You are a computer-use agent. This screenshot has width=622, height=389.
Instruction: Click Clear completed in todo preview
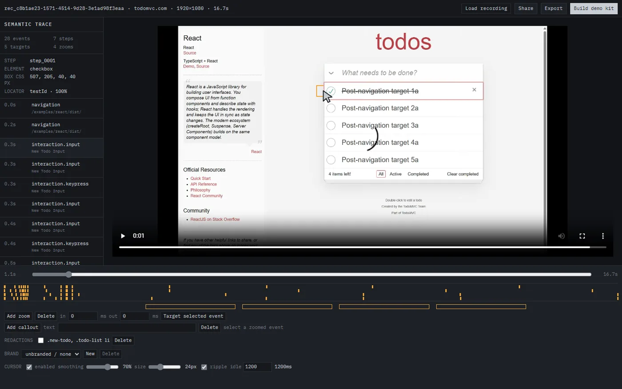click(x=463, y=174)
